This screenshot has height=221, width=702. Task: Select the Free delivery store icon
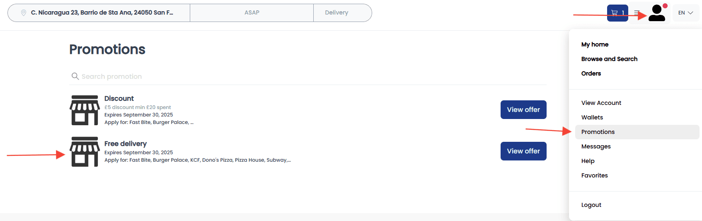tap(85, 152)
